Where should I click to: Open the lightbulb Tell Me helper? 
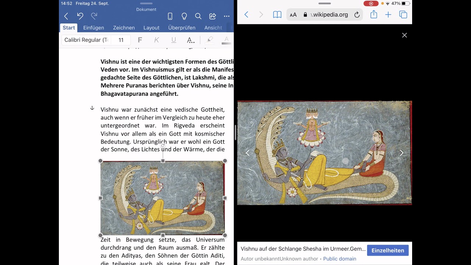[184, 16]
